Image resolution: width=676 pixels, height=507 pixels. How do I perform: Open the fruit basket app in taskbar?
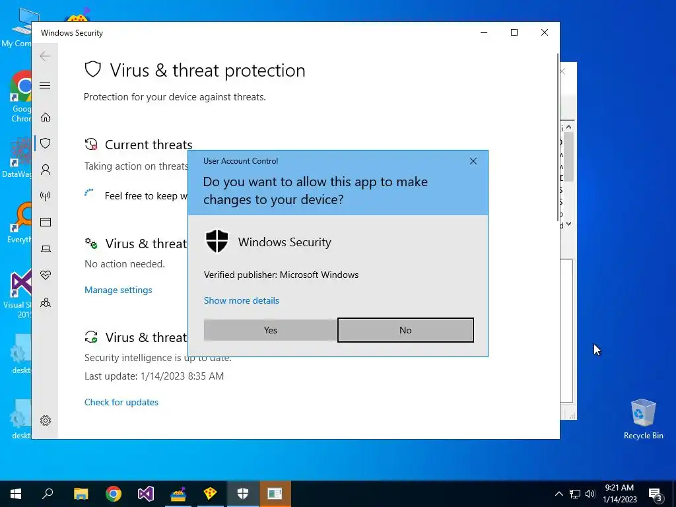pyautogui.click(x=178, y=494)
